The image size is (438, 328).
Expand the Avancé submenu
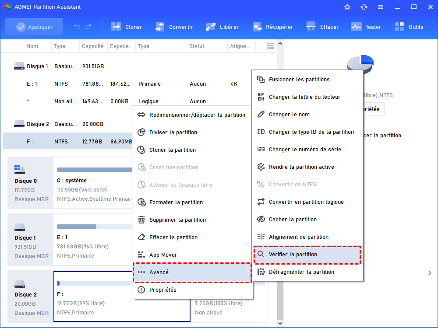(x=192, y=272)
